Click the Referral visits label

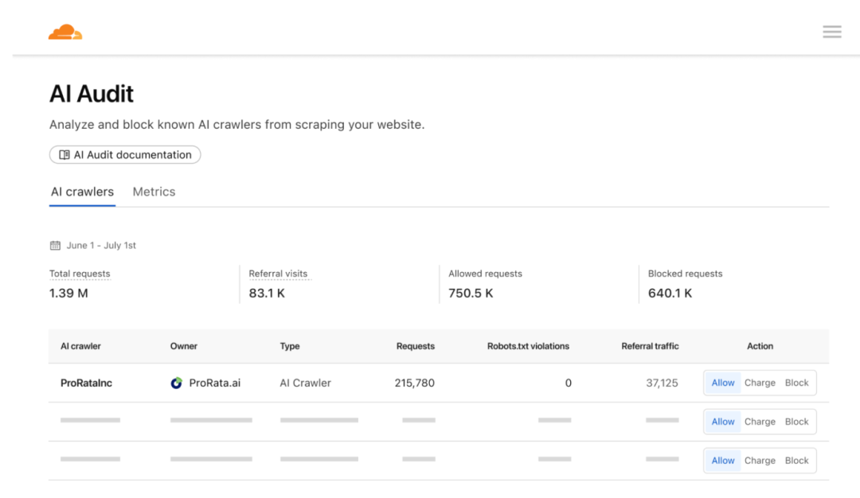pos(278,274)
